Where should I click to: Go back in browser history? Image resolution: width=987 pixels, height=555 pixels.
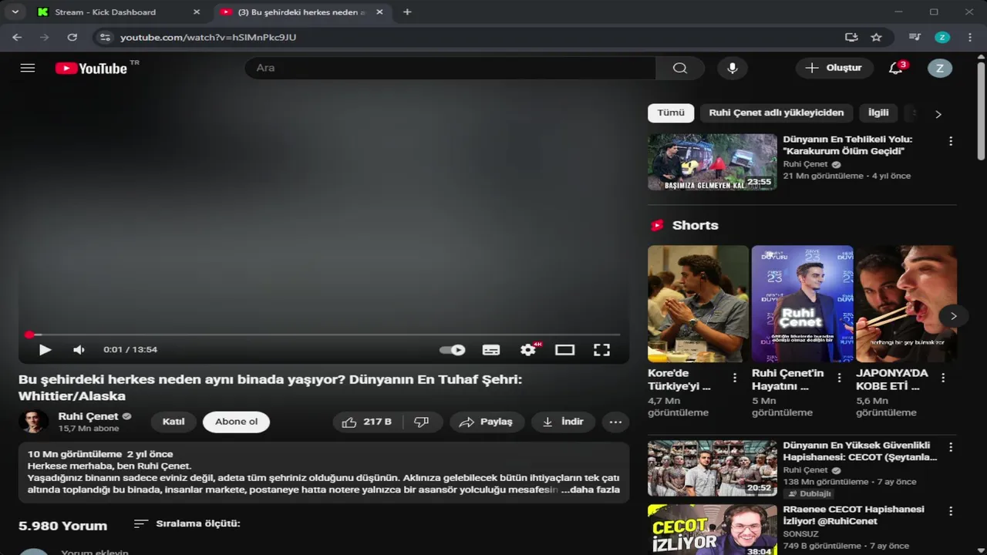[17, 37]
